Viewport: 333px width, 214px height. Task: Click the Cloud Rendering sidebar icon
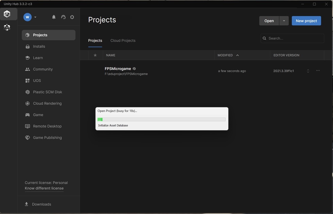tap(28, 103)
